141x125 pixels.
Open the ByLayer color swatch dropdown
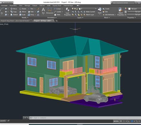134,9
